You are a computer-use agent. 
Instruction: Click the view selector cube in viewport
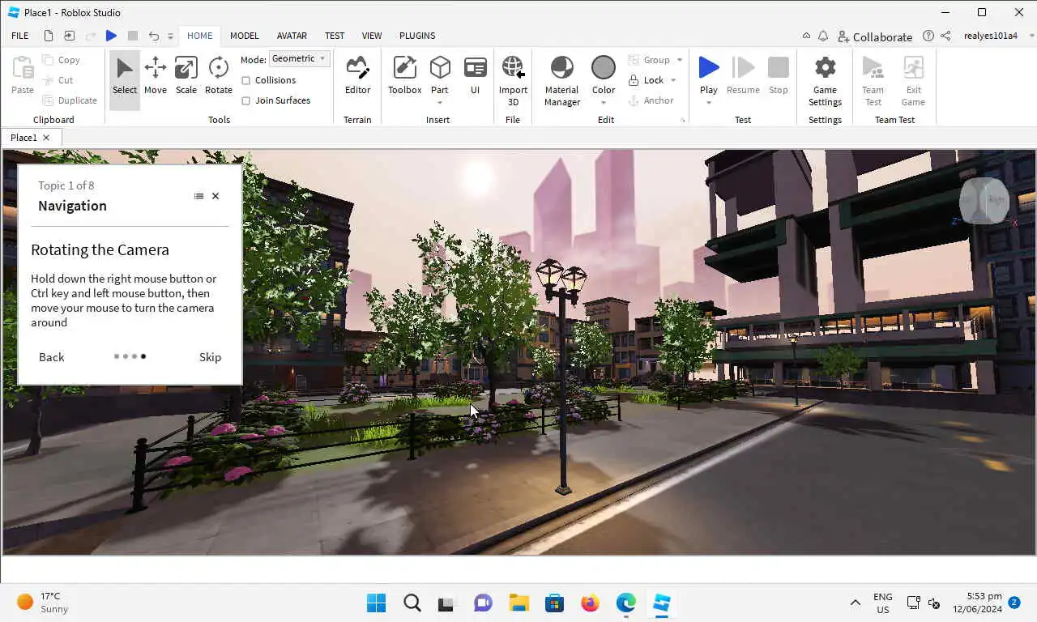click(984, 200)
